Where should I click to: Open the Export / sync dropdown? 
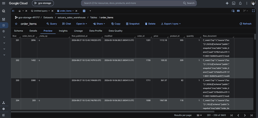pos(171,24)
